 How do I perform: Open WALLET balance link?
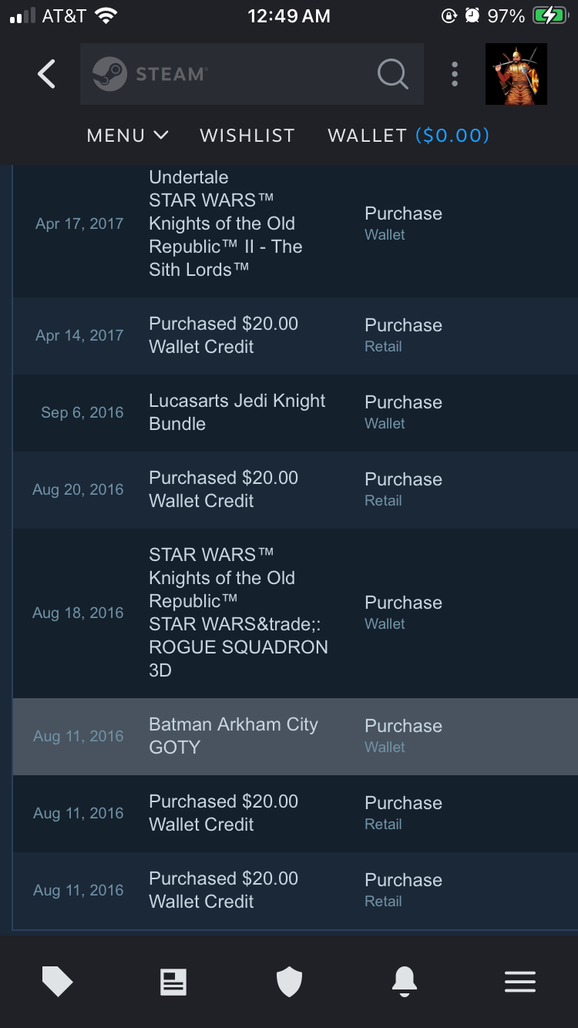[408, 136]
